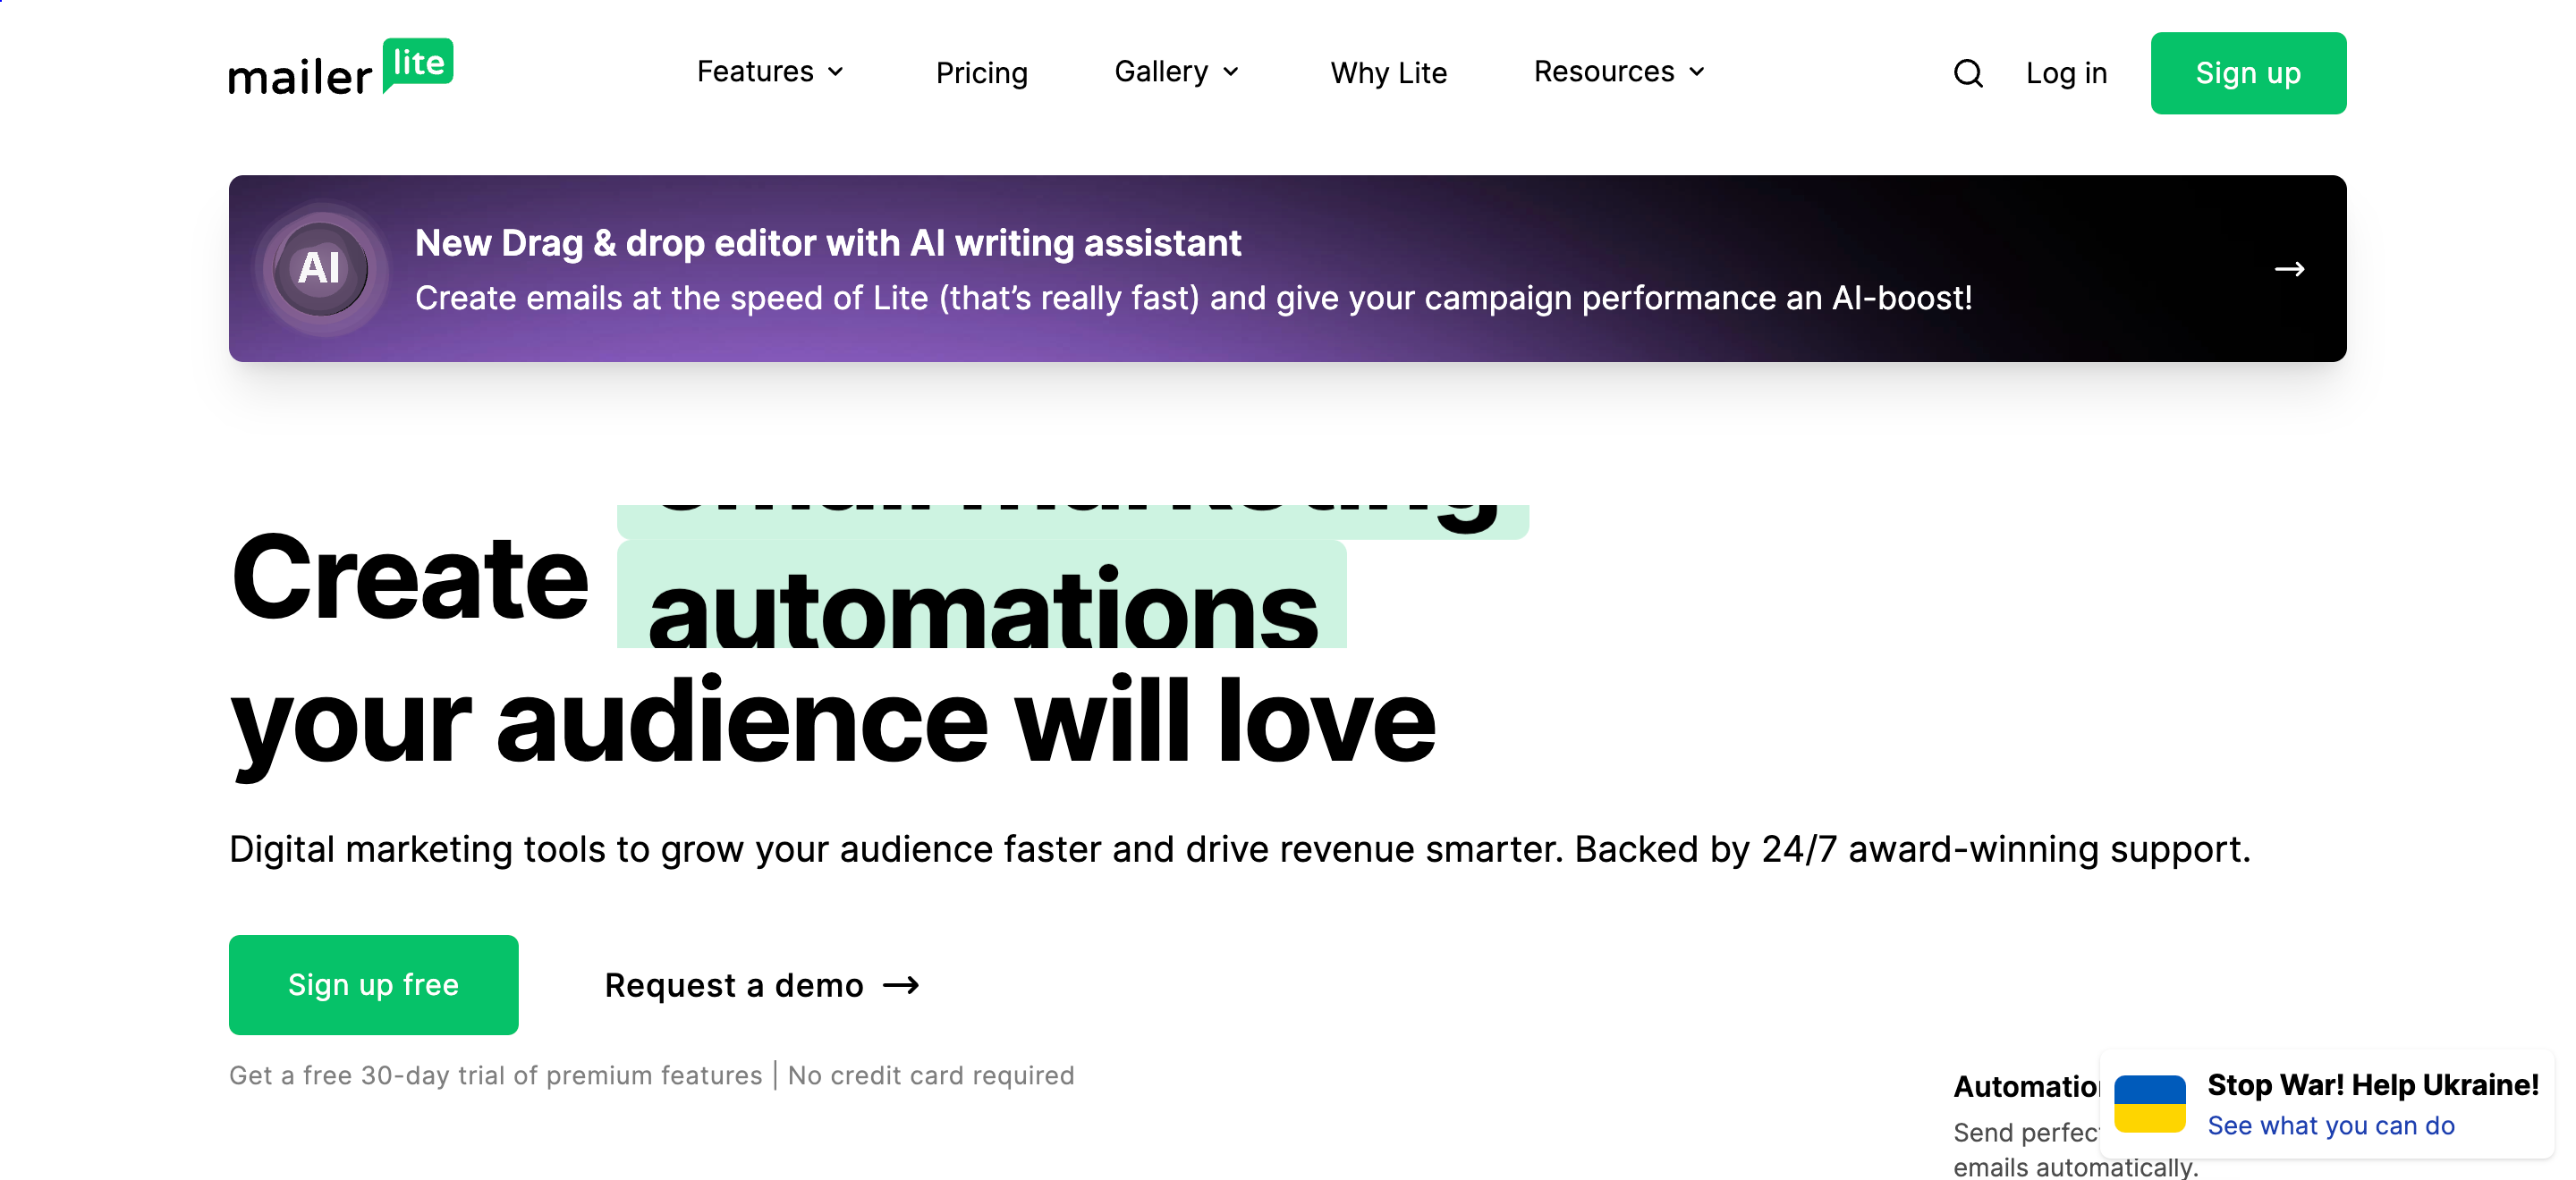Click the Log in link
2576x1180 pixels.
2066,73
